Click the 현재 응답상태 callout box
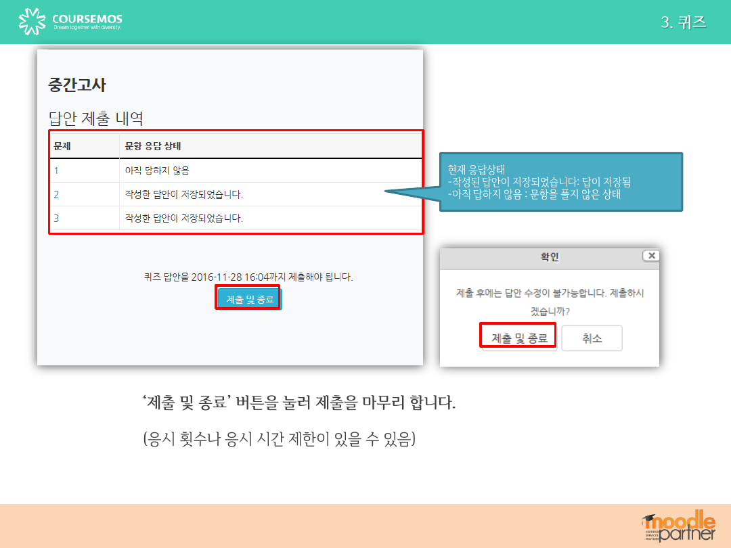731x548 pixels. 560,182
